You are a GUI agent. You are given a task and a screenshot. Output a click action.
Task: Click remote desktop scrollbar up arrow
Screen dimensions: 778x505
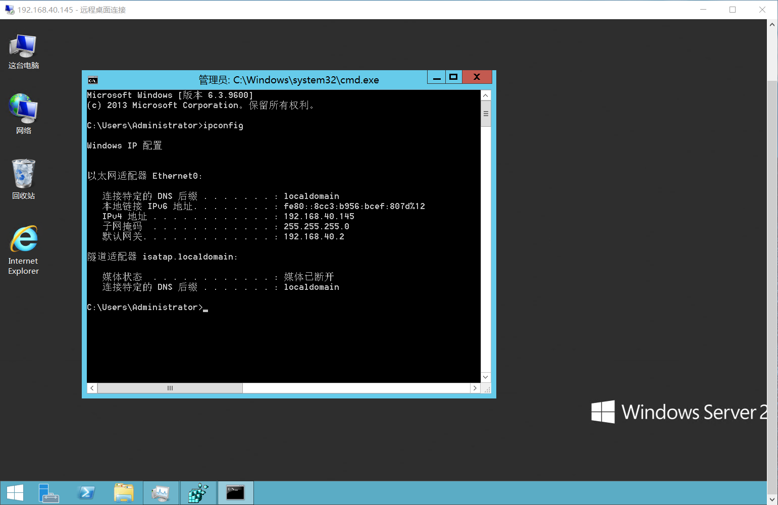click(772, 24)
